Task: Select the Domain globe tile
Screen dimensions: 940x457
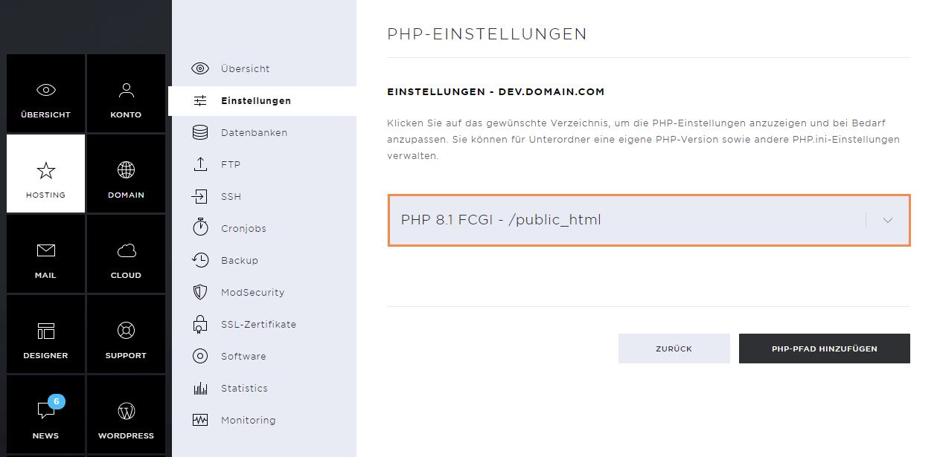Action: coord(126,173)
